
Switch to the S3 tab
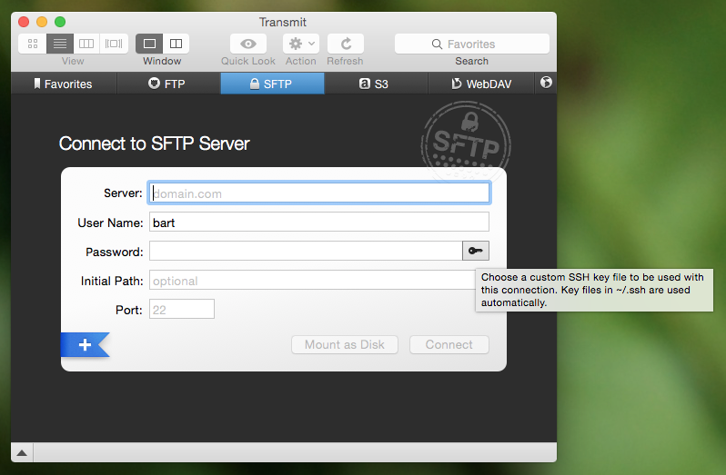pos(376,84)
